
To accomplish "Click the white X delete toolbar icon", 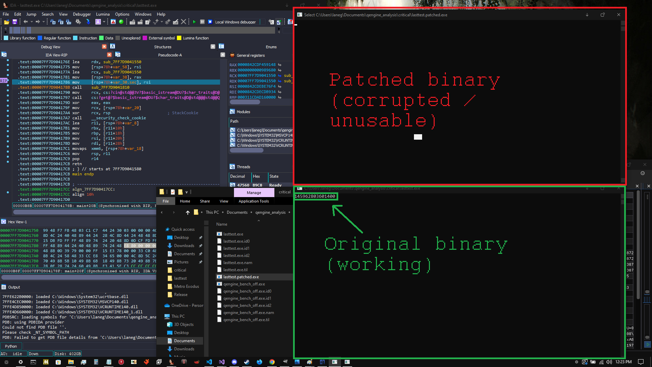I will click(183, 22).
